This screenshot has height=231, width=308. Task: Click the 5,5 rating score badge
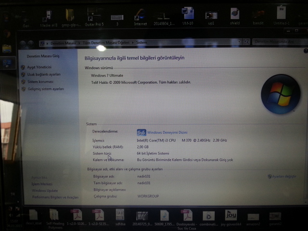(x=141, y=132)
